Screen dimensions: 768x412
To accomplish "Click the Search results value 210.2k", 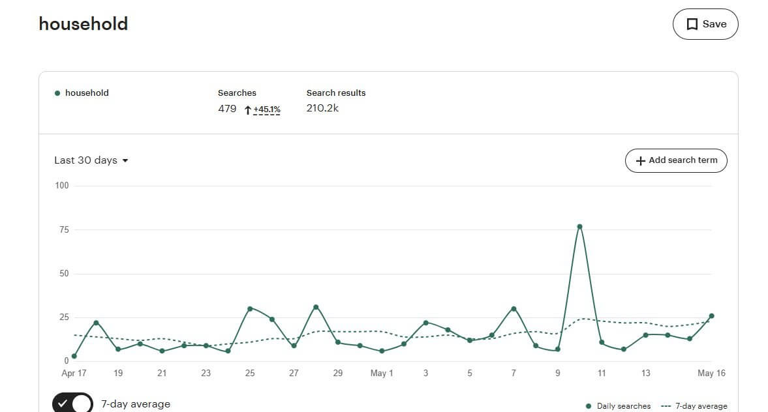I will point(322,108).
